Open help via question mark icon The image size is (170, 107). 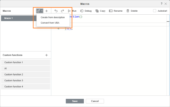pyautogui.click(x=162, y=4)
